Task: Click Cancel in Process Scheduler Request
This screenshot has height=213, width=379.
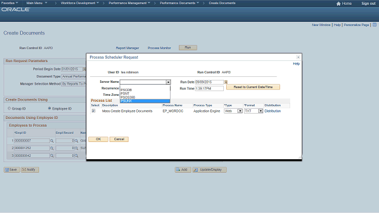Action: coord(119,140)
